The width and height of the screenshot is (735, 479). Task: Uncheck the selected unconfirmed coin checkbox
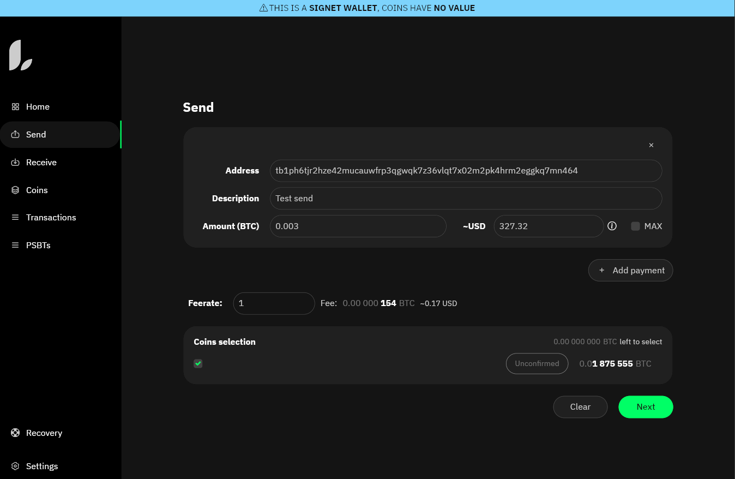pyautogui.click(x=198, y=363)
